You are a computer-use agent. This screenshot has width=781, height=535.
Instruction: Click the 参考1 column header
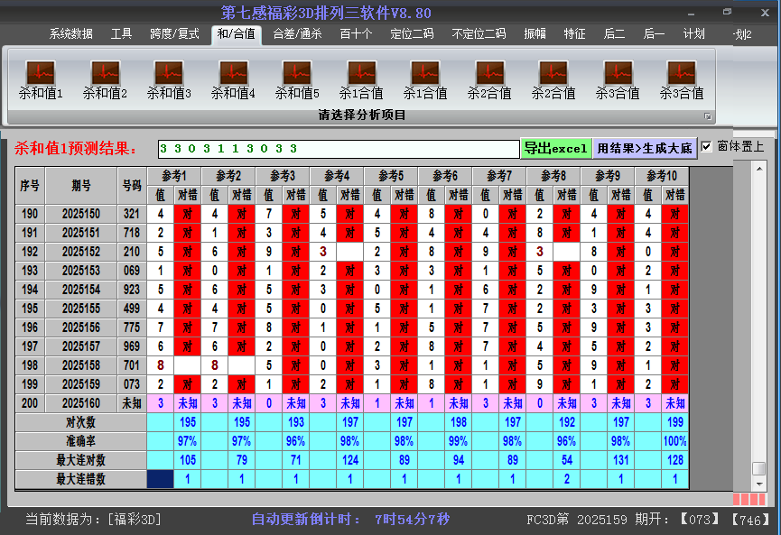[x=174, y=176]
